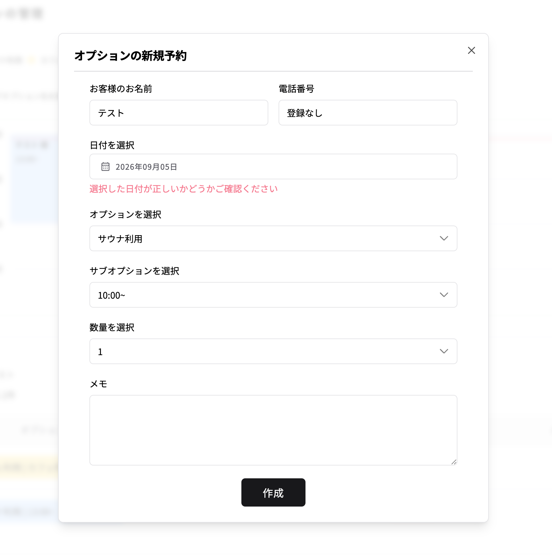Click the 日付を選択 label
Image resolution: width=552 pixels, height=555 pixels.
112,145
